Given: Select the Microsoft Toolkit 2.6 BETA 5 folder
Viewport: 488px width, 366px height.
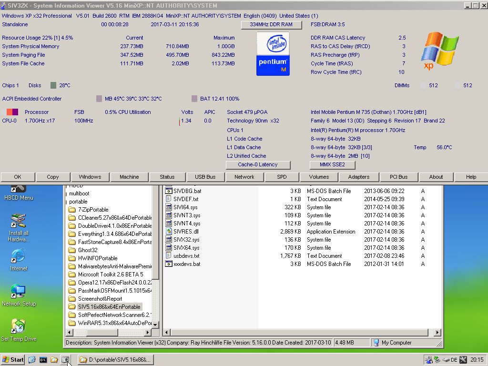Looking at the screenshot, I should coord(111,274).
